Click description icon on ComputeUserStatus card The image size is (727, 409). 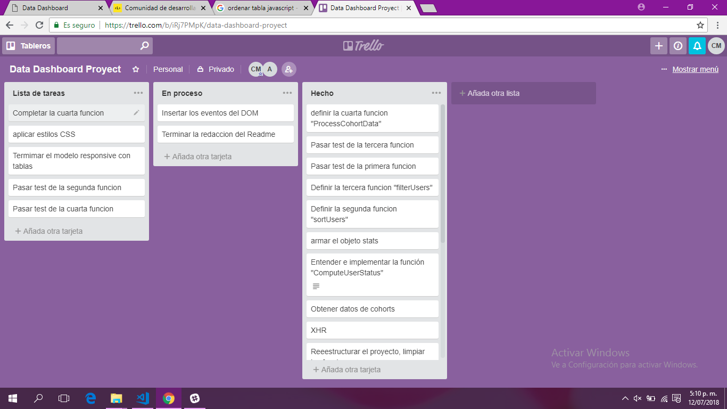tap(316, 287)
